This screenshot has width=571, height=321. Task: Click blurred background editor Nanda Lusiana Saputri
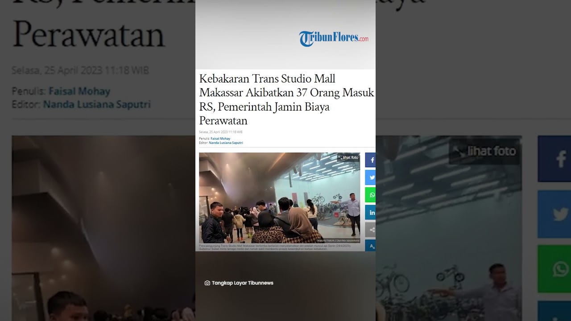pyautogui.click(x=97, y=105)
